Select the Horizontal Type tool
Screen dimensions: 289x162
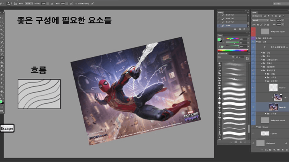pos(2,79)
